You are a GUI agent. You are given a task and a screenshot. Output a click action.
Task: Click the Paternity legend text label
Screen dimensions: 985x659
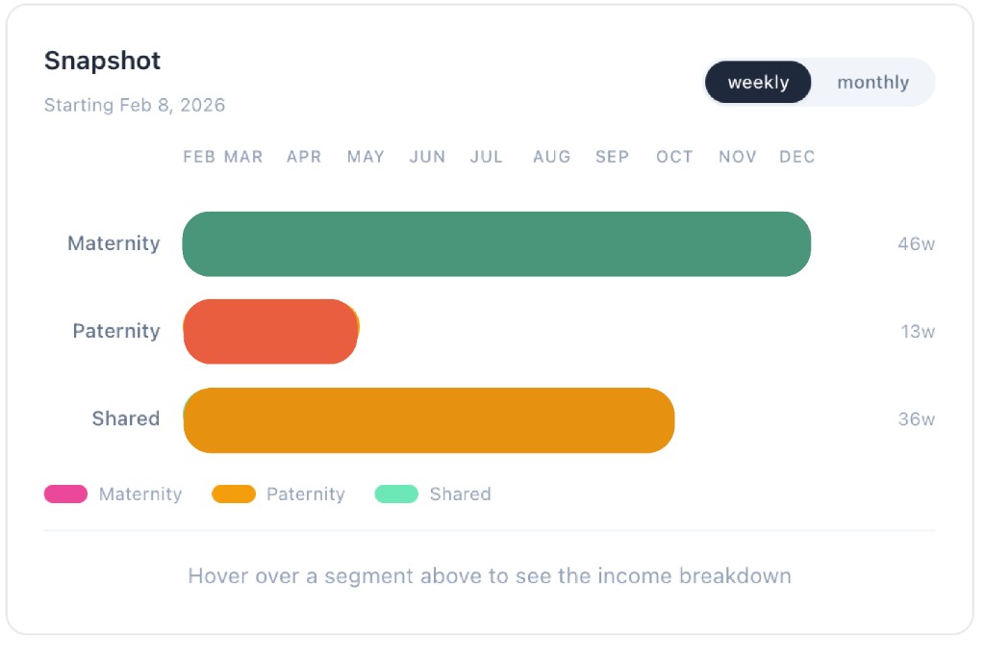[x=305, y=494]
